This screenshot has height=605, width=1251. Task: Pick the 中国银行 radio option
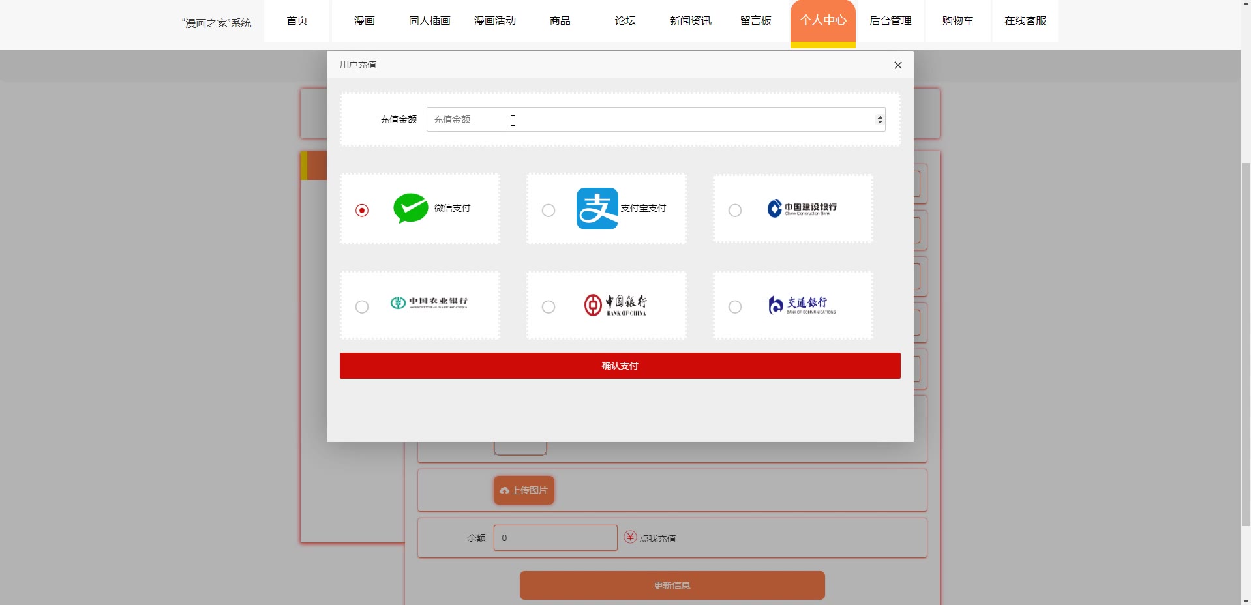coord(549,306)
